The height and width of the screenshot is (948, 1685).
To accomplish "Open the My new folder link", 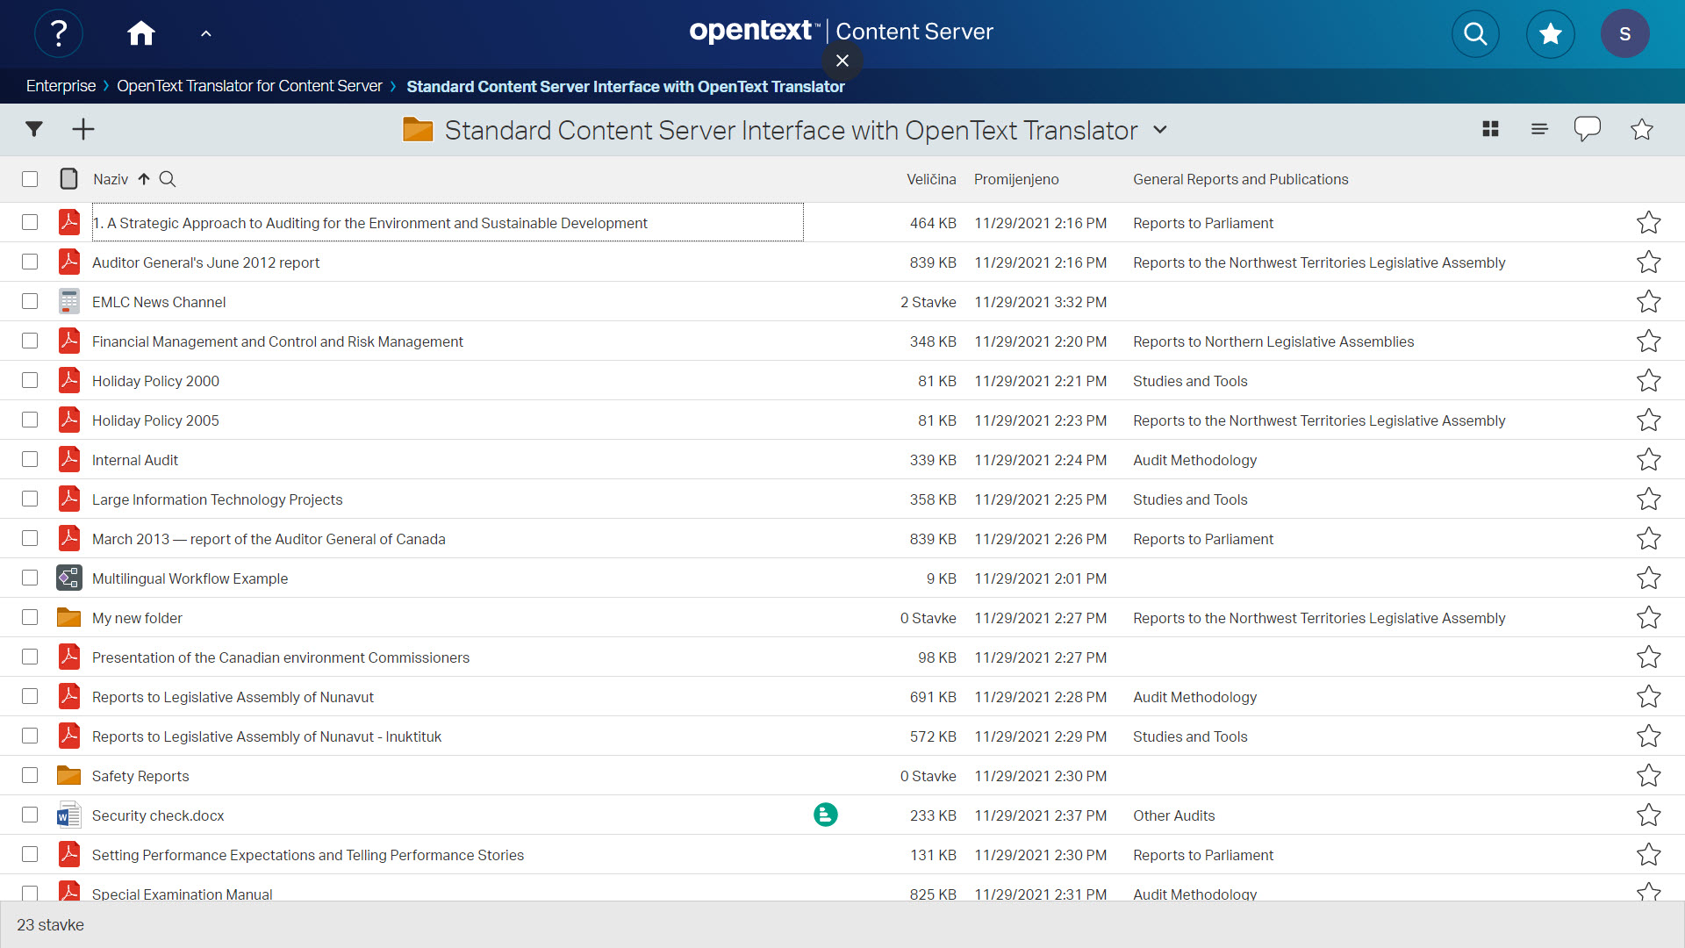I will point(137,618).
